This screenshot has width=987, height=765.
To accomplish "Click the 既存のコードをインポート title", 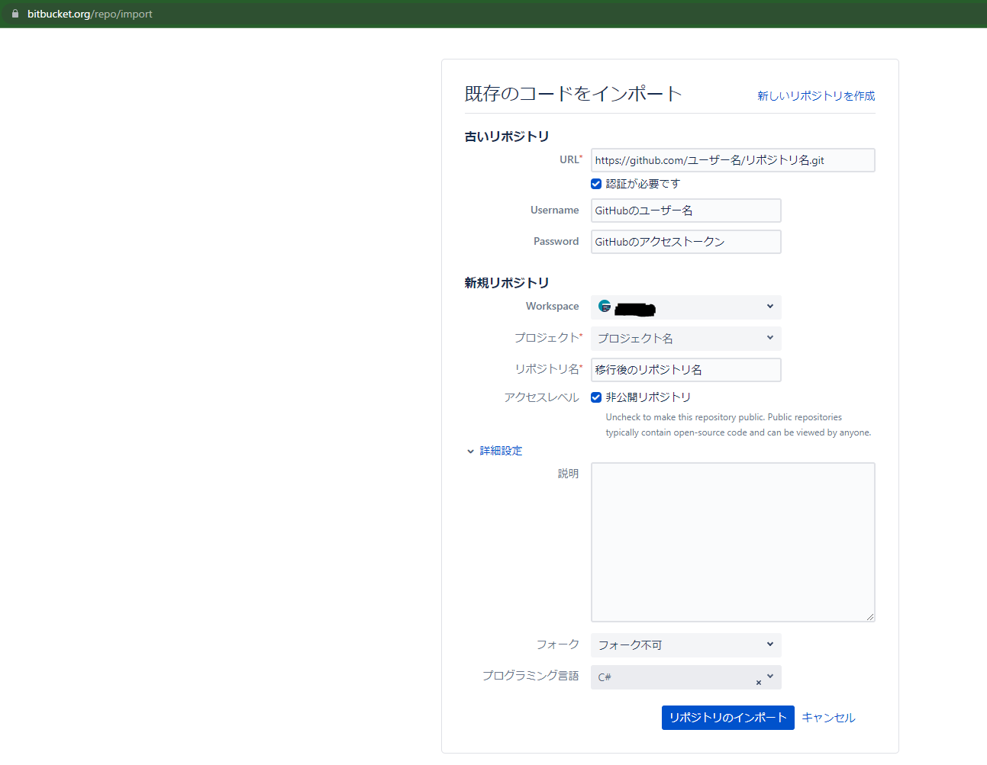I will pyautogui.click(x=573, y=94).
